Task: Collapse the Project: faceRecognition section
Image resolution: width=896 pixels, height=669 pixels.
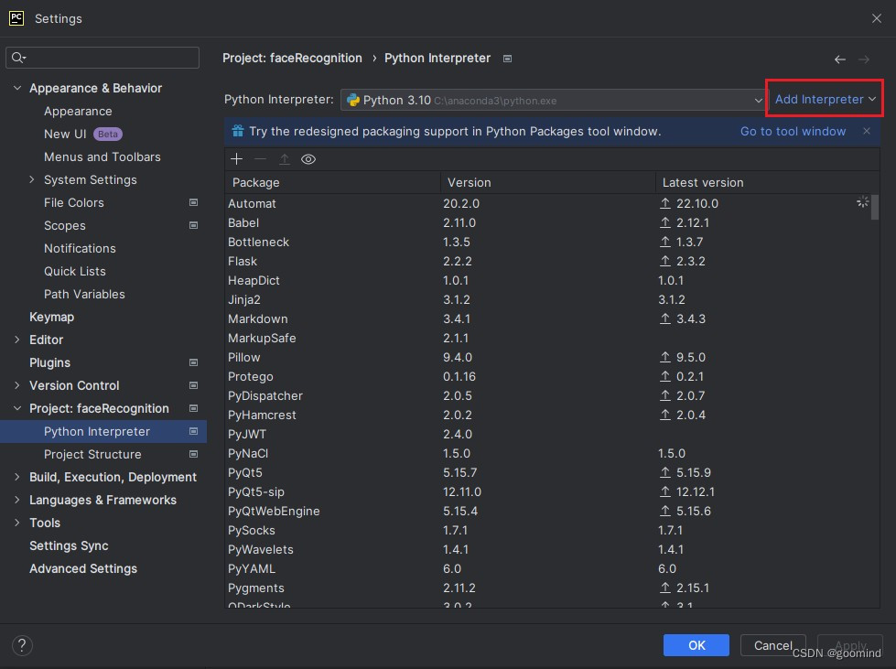Action: coord(17,408)
